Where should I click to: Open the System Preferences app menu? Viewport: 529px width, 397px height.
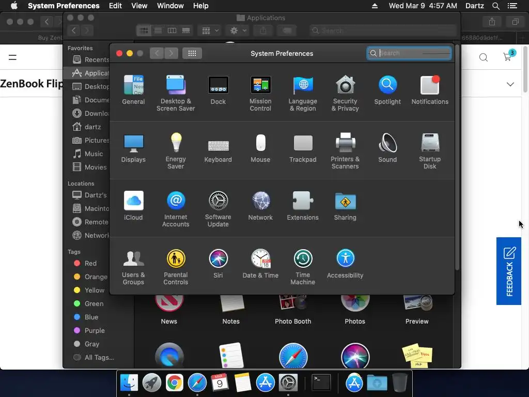[64, 6]
